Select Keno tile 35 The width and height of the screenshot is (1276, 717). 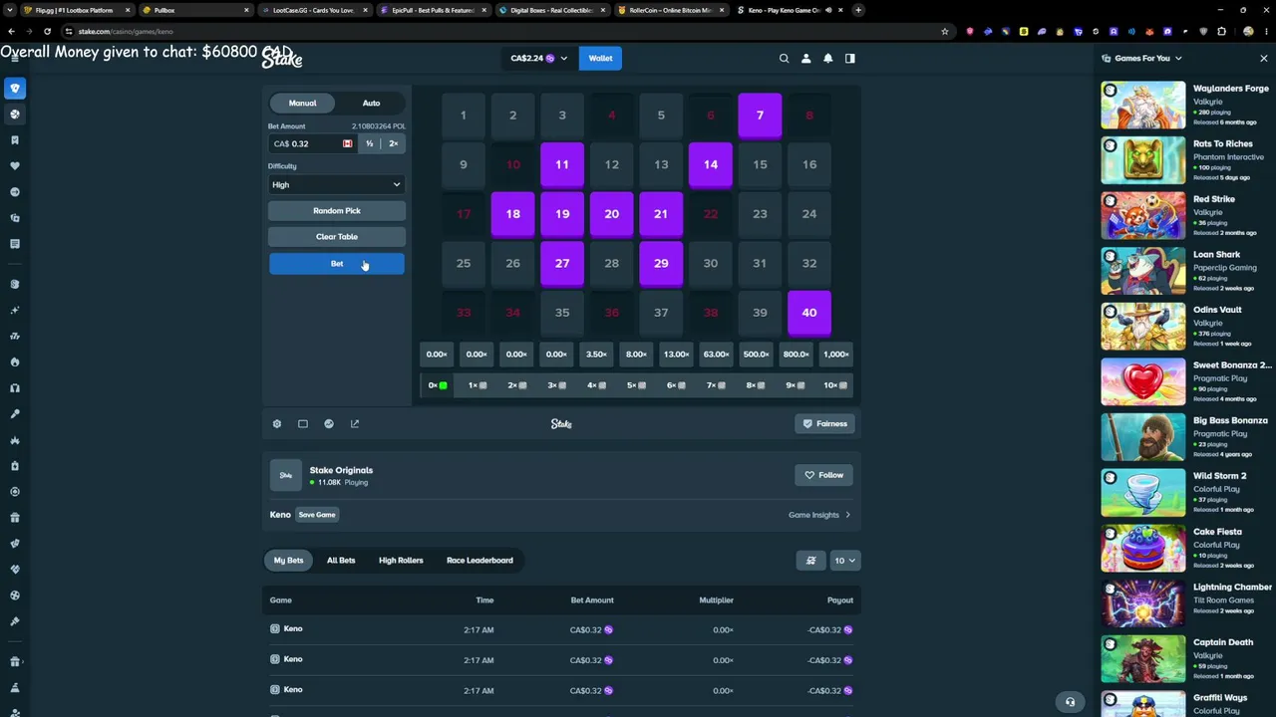[x=562, y=313]
